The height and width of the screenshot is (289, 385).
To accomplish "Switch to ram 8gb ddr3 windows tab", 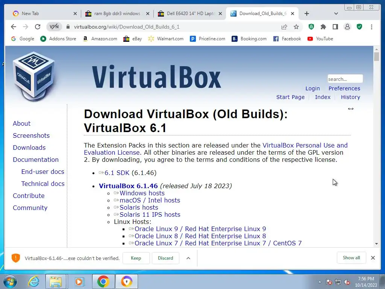I will tap(117, 14).
